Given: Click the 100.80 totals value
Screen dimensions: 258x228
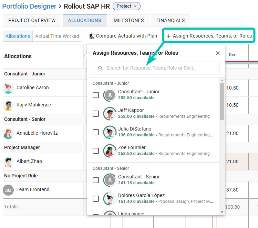Looking at the screenshot, I should tap(232, 207).
